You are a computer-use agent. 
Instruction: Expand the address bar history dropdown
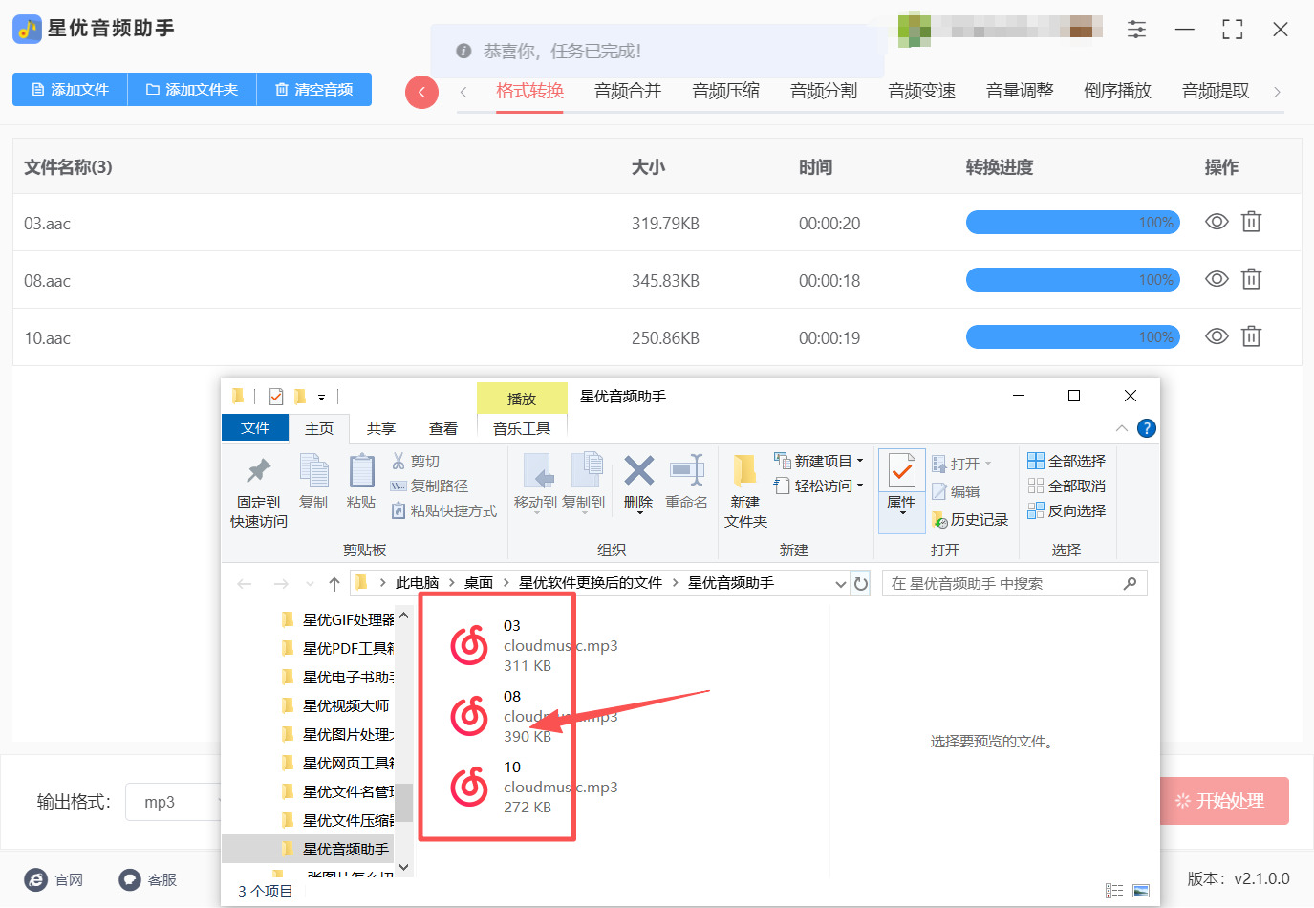click(840, 583)
